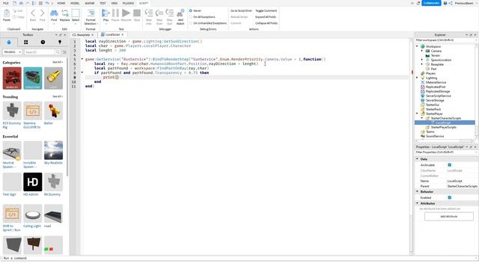Switch to the PLUGINS ribbon tab
Image resolution: width=479 pixels, height=269 pixels.
pyautogui.click(x=128, y=3)
